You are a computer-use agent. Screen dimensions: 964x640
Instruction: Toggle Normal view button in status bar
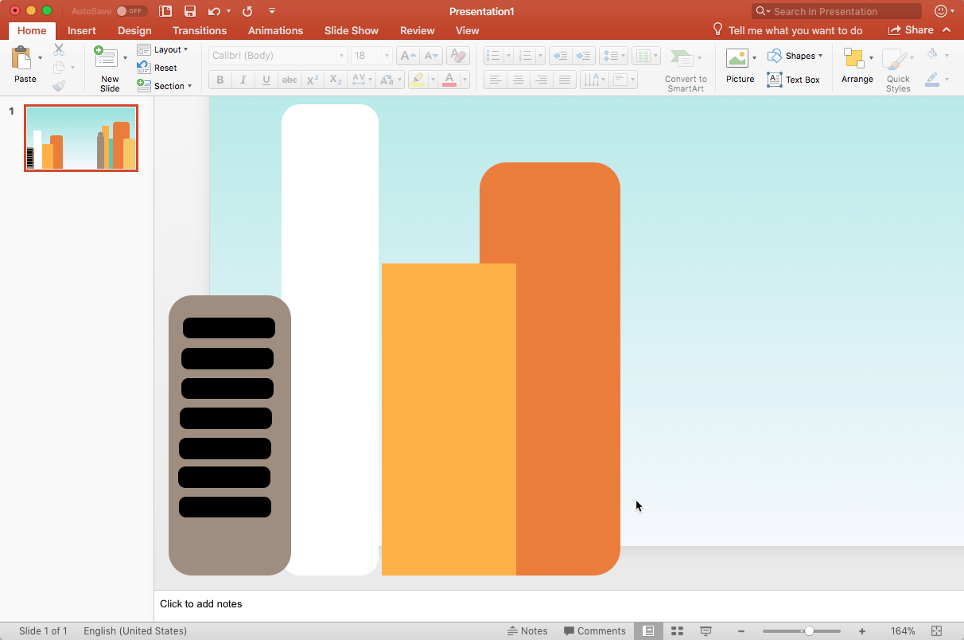(648, 631)
